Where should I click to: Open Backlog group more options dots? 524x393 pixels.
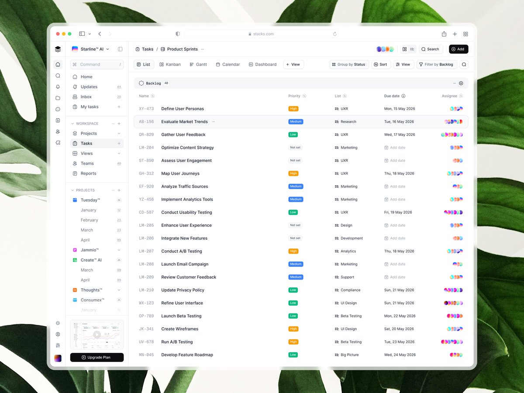click(x=455, y=83)
